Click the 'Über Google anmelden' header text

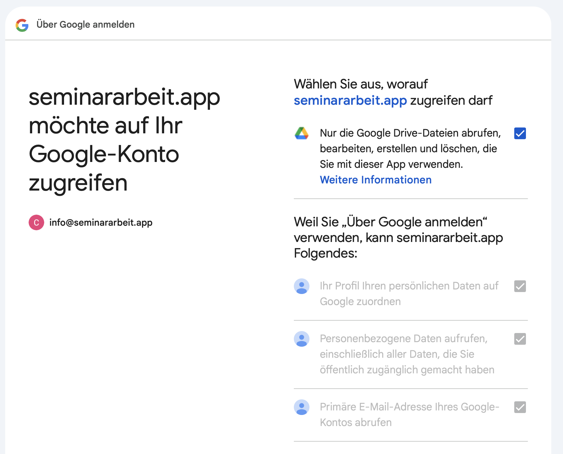pyautogui.click(x=85, y=25)
